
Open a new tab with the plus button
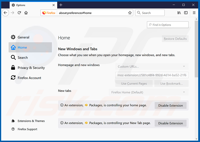click(61, 5)
